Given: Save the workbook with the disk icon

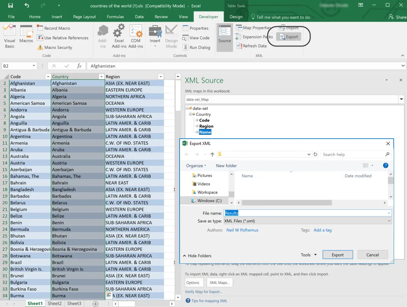Looking at the screenshot, I should [10, 6].
